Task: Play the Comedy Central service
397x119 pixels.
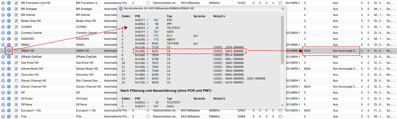Action: pos(3,33)
